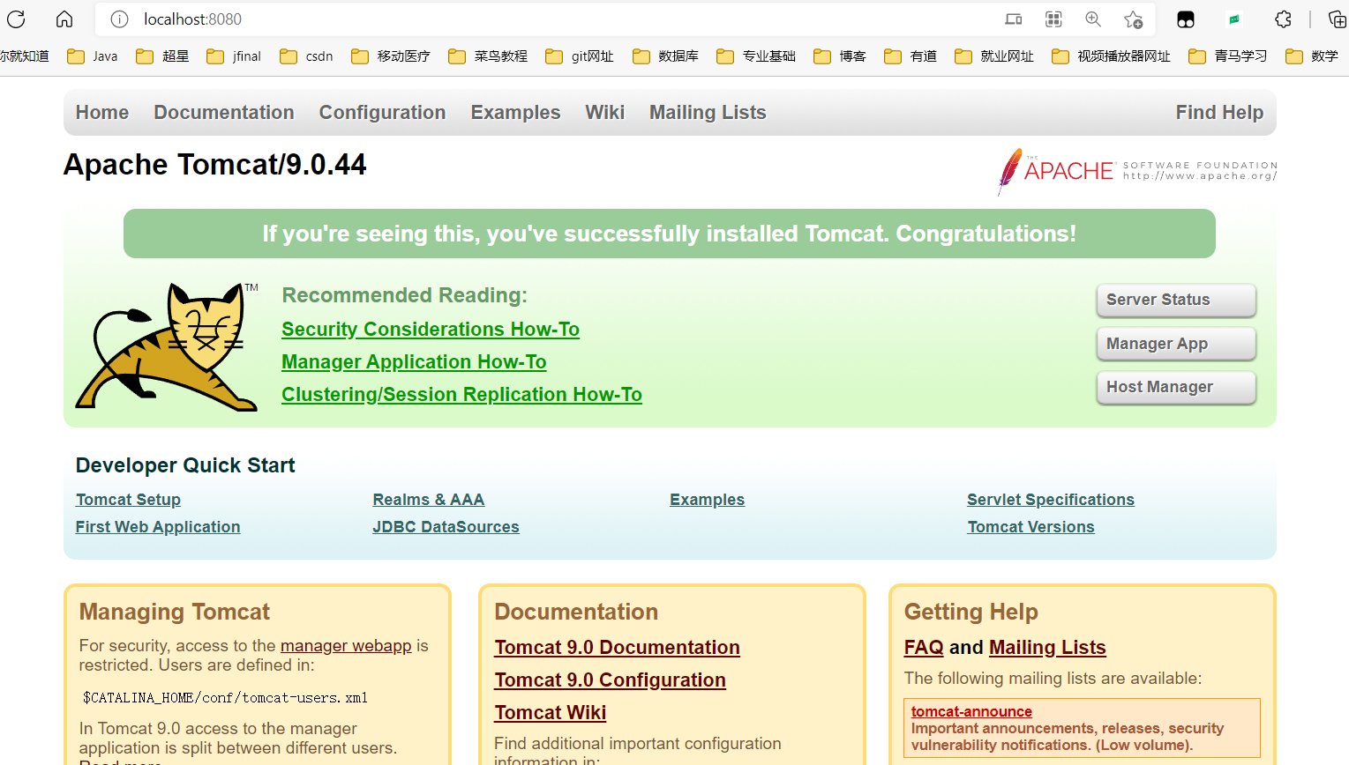This screenshot has height=765, width=1349.
Task: Click the $CATALINA_HOME/conf/tomcat-users.xml path text
Action: coord(225,698)
